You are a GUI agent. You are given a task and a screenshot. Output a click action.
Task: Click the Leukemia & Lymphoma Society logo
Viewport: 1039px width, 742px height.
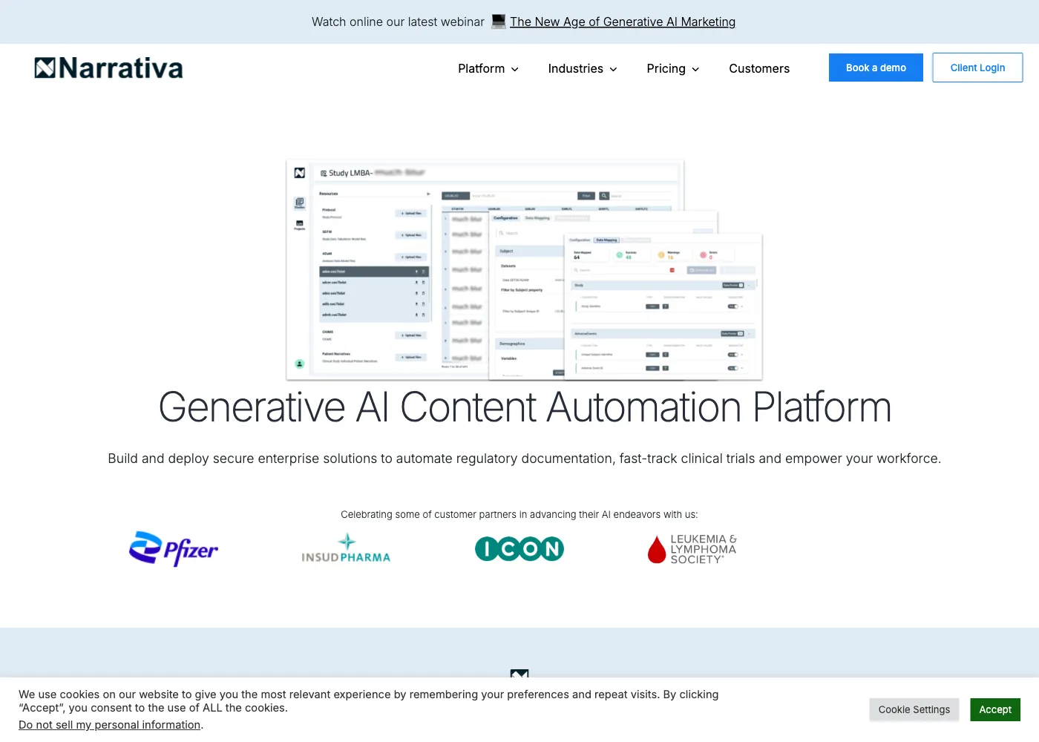pyautogui.click(x=692, y=549)
